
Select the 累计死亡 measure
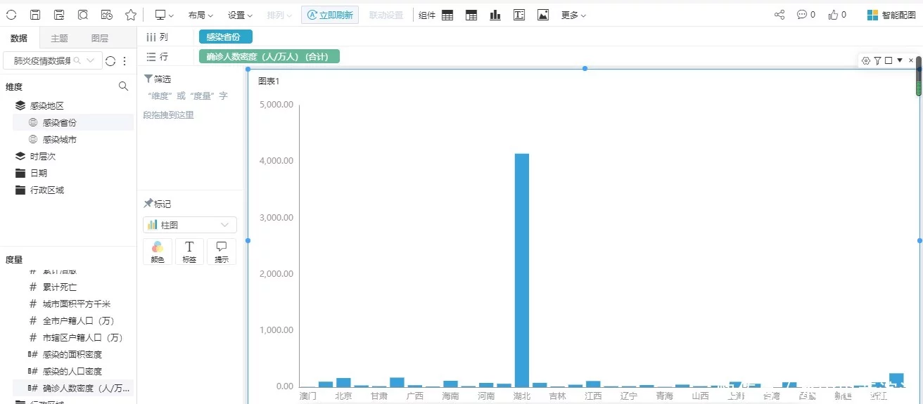tap(60, 287)
